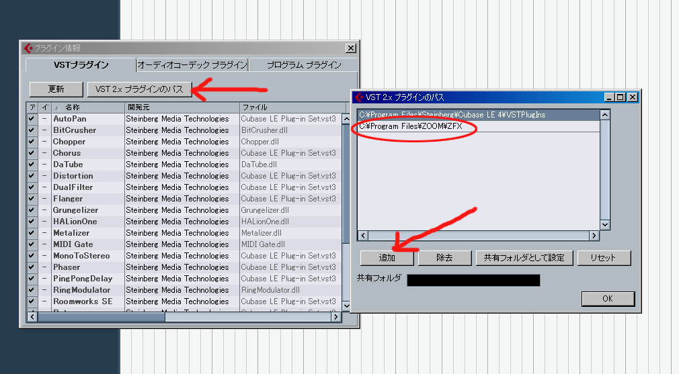This screenshot has width=679, height=374.
Task: Minimize the VST 2.x path dialog
Action: pos(609,97)
